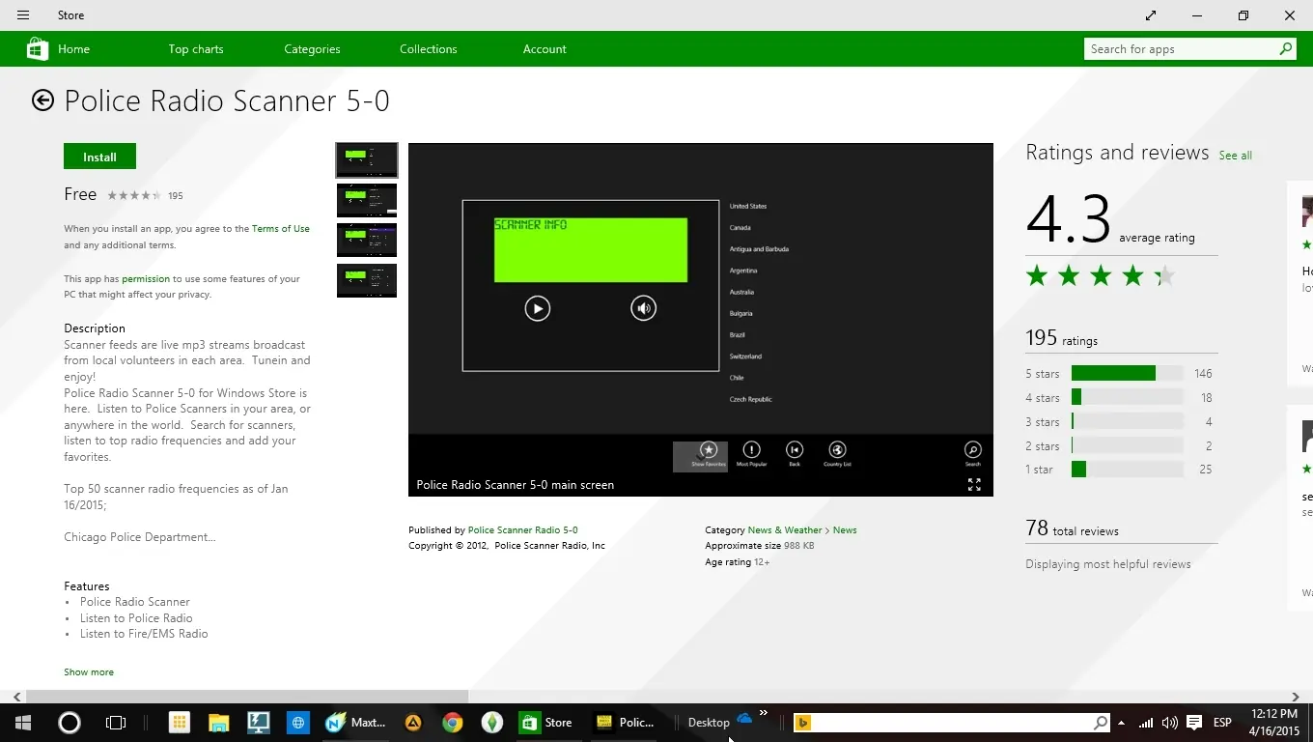Click the OneDrive cloud icon on the taskbar
The image size is (1313, 742).
tap(744, 718)
